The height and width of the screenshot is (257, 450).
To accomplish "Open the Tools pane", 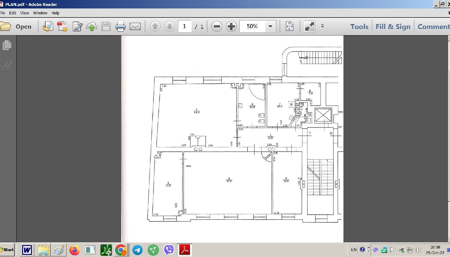I will pos(359,27).
